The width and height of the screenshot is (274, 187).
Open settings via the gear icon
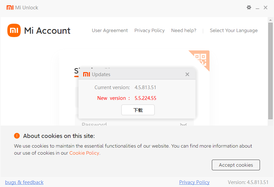(249, 7)
